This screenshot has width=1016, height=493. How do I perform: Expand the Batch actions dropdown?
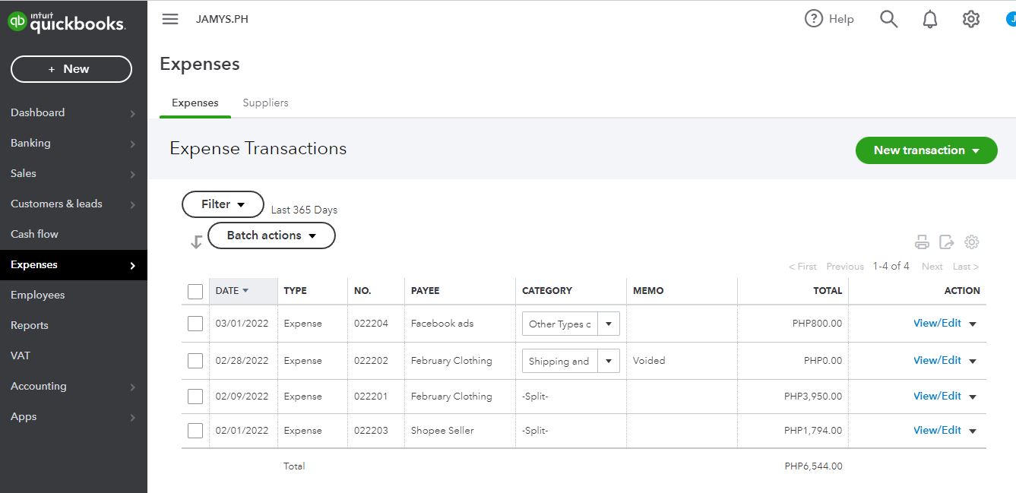pyautogui.click(x=271, y=235)
